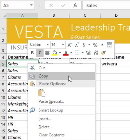Select column C header
This screenshot has width=130, height=140.
click(x=85, y=15)
